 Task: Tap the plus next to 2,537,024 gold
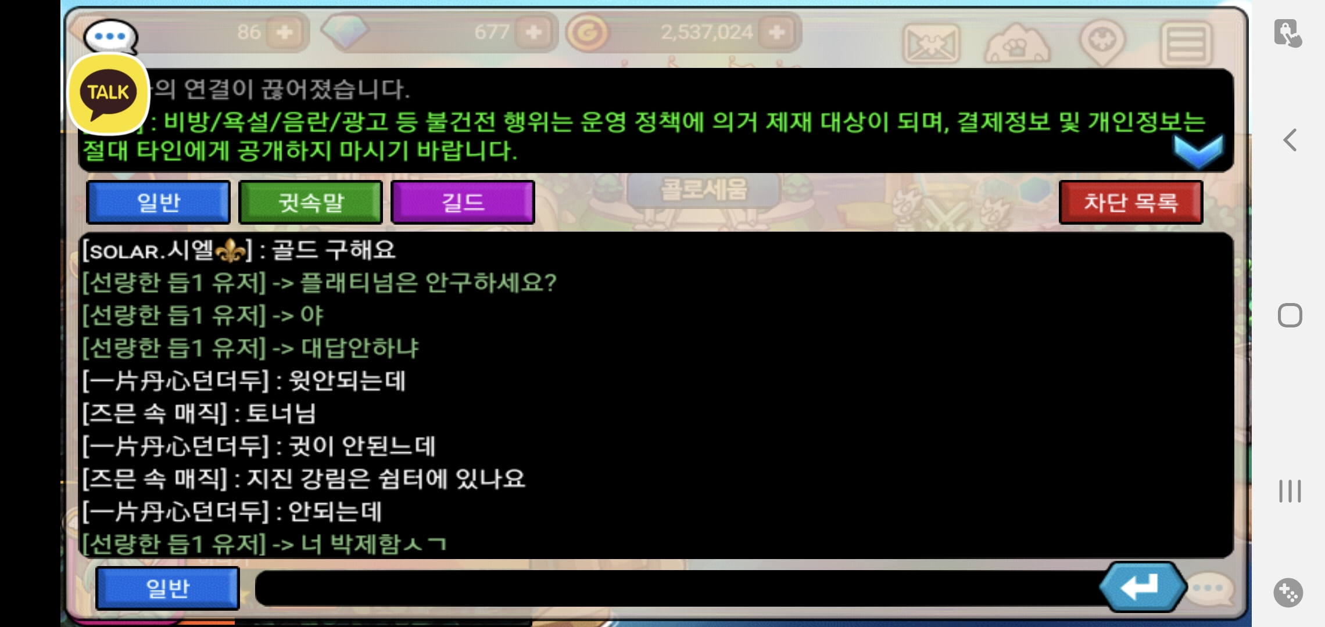[x=777, y=32]
